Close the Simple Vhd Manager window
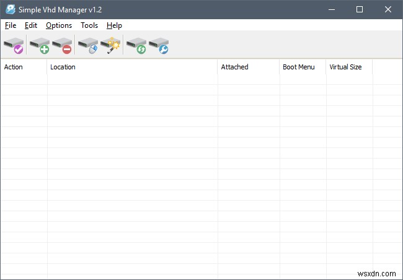This screenshot has height=280, width=403. tap(388, 9)
